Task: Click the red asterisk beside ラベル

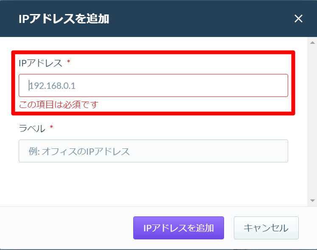Action: pyautogui.click(x=51, y=127)
